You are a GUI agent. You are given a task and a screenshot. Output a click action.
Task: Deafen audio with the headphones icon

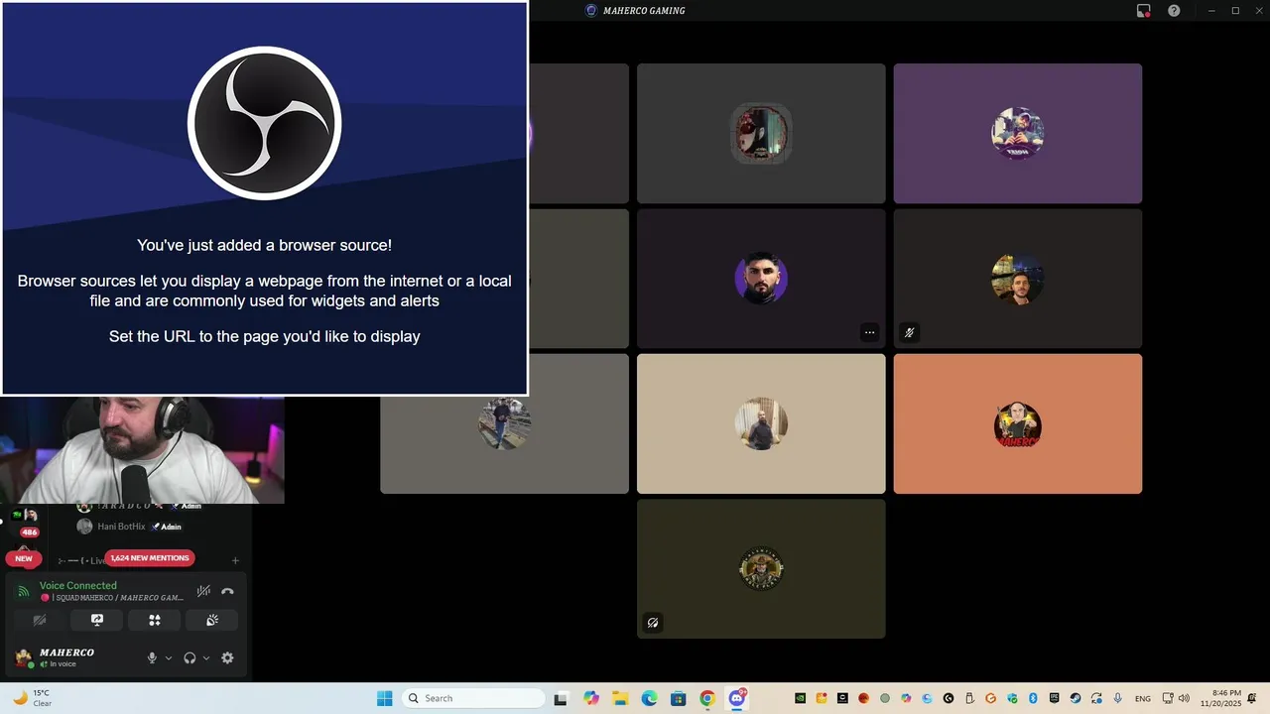click(x=190, y=657)
